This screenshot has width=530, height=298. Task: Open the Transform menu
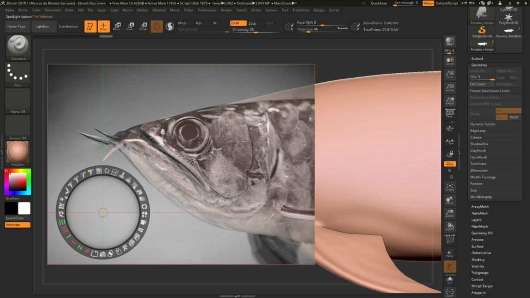click(x=301, y=10)
